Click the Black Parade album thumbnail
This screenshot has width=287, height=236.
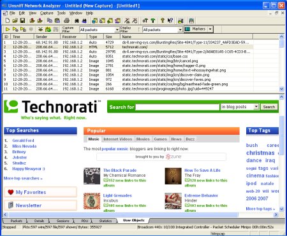[92, 176]
